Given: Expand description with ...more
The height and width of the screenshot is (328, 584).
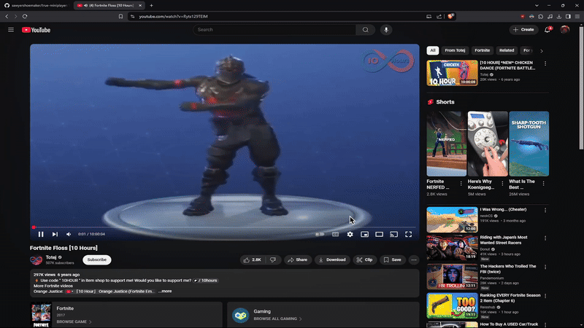Looking at the screenshot, I should (x=165, y=291).
